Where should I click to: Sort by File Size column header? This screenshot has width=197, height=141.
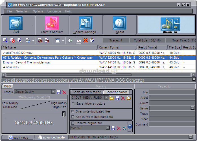click(x=175, y=47)
